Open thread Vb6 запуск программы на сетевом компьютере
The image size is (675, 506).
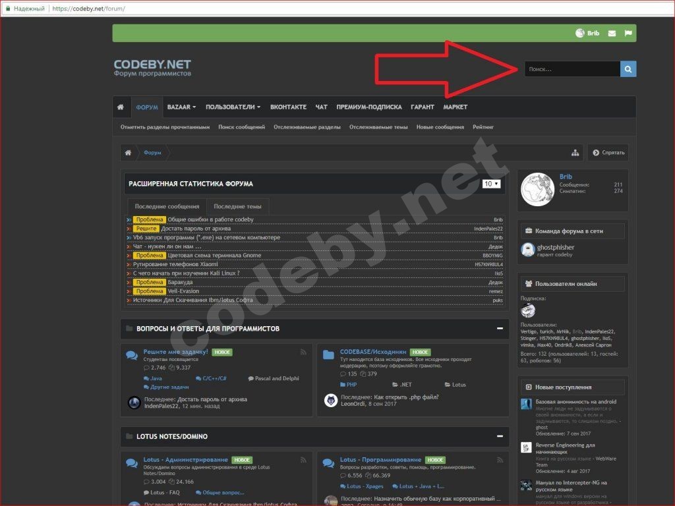click(x=206, y=237)
